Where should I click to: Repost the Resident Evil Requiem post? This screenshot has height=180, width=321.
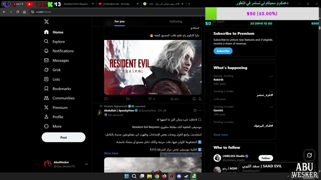tap(128, 99)
